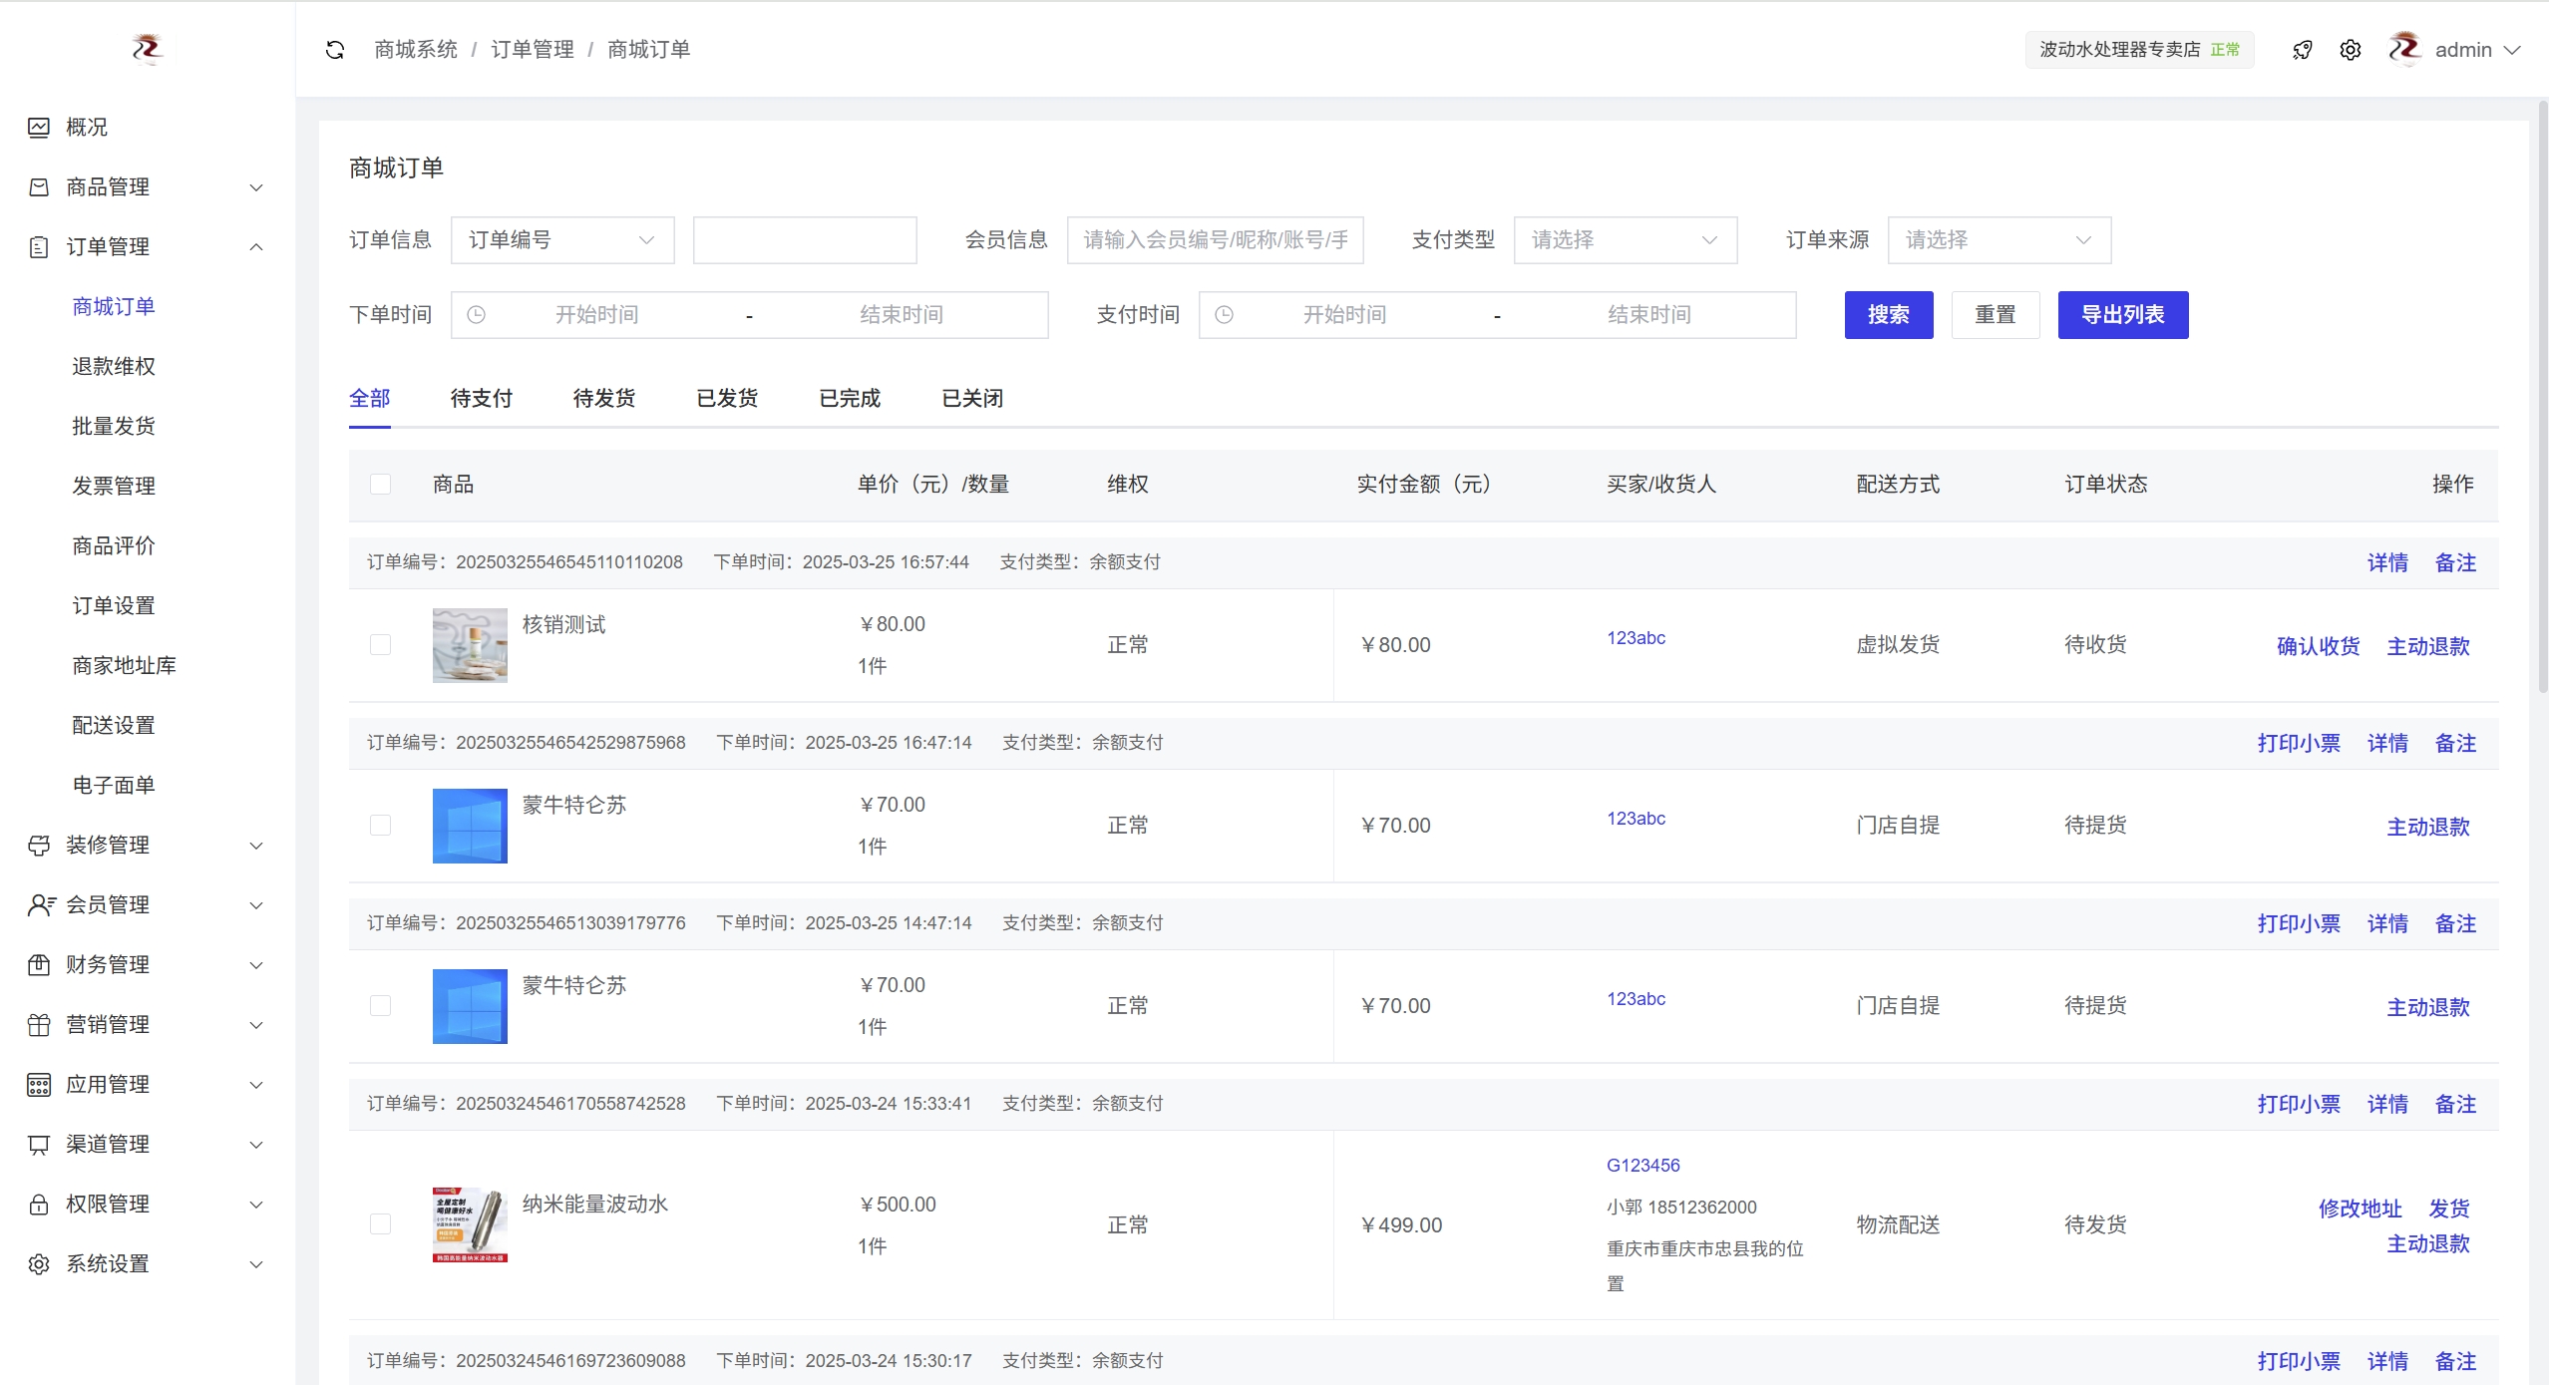Click the 会员信息 input field
2549x1385 pixels.
[x=1216, y=240]
